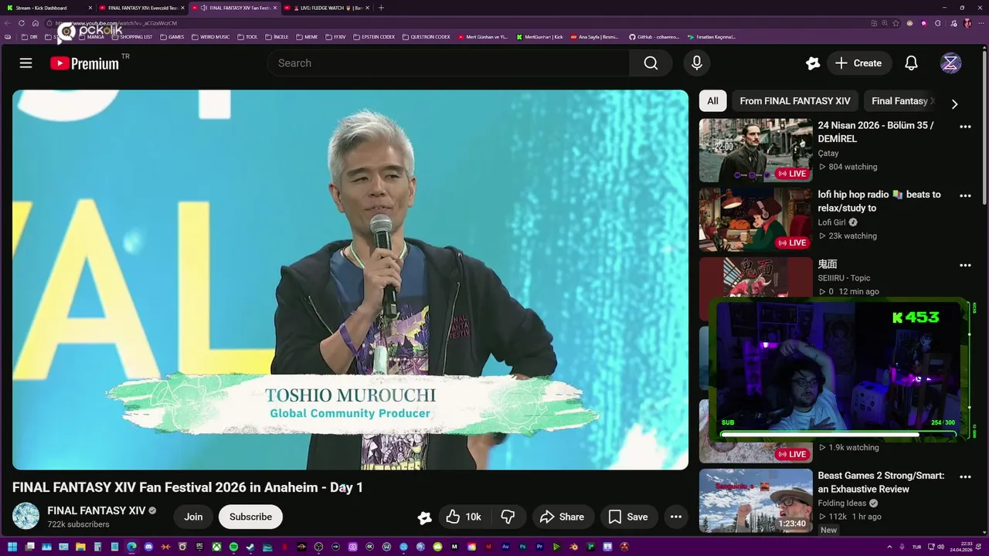Select the From FINAL FANTASY XIV chip
This screenshot has height=556, width=989.
pyautogui.click(x=795, y=101)
